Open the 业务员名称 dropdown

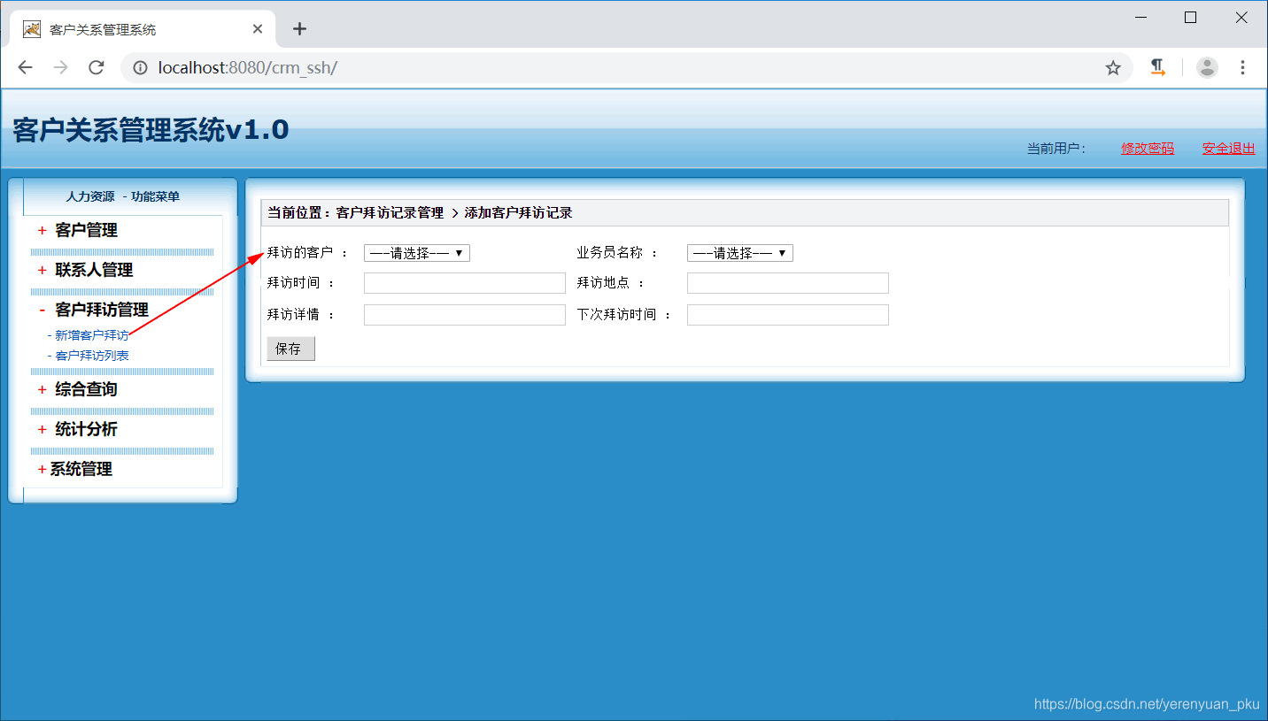[740, 253]
